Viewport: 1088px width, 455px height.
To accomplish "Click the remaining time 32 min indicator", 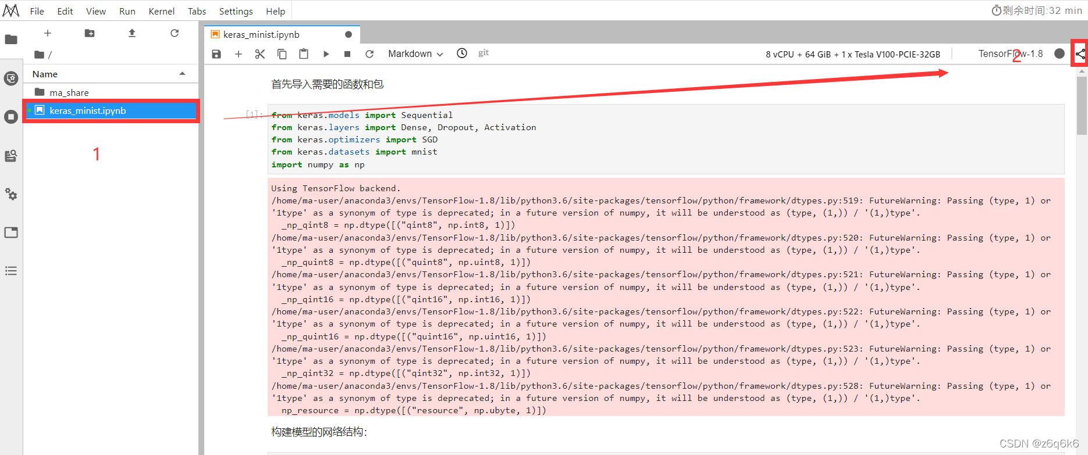I will coord(1037,10).
